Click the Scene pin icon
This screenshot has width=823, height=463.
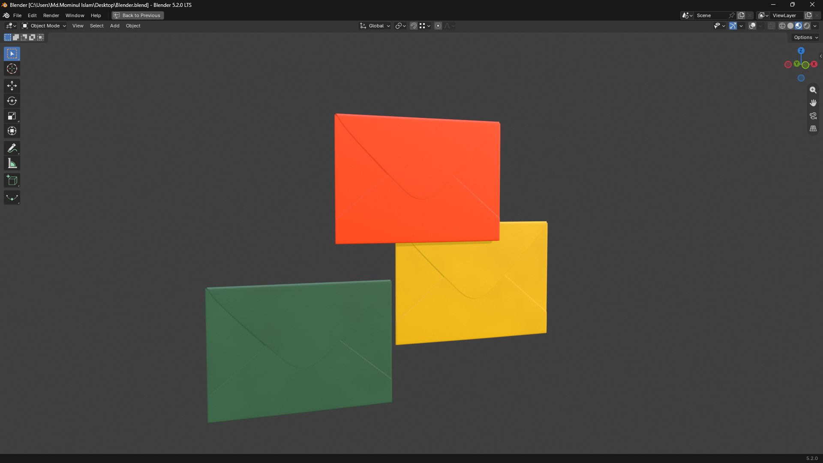click(732, 15)
